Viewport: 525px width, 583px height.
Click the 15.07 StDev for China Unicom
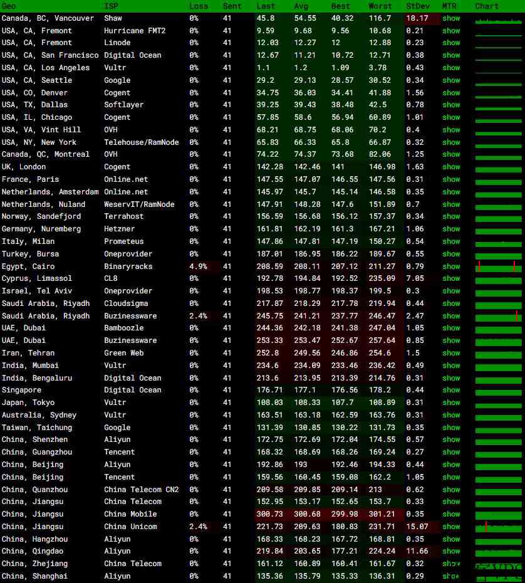pyautogui.click(x=417, y=527)
